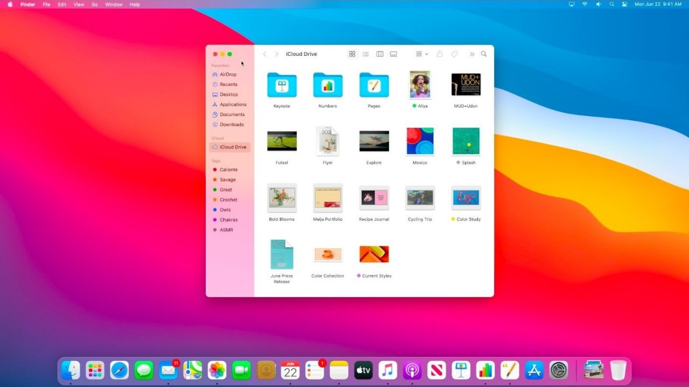Select the Color Study document
This screenshot has height=387, width=689.
(x=466, y=198)
